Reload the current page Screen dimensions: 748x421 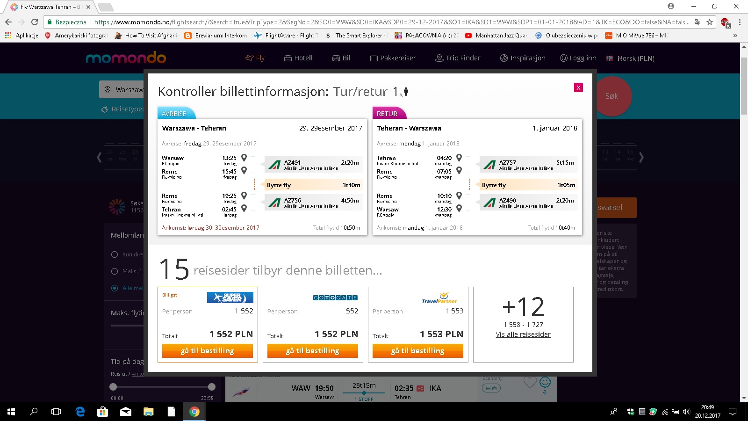coord(34,22)
